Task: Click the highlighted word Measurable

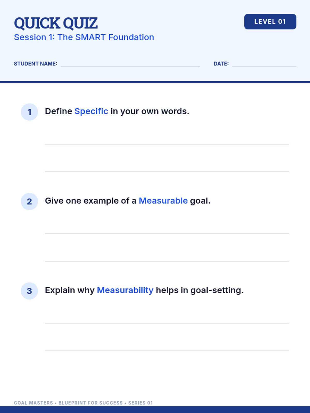Action: [x=163, y=201]
